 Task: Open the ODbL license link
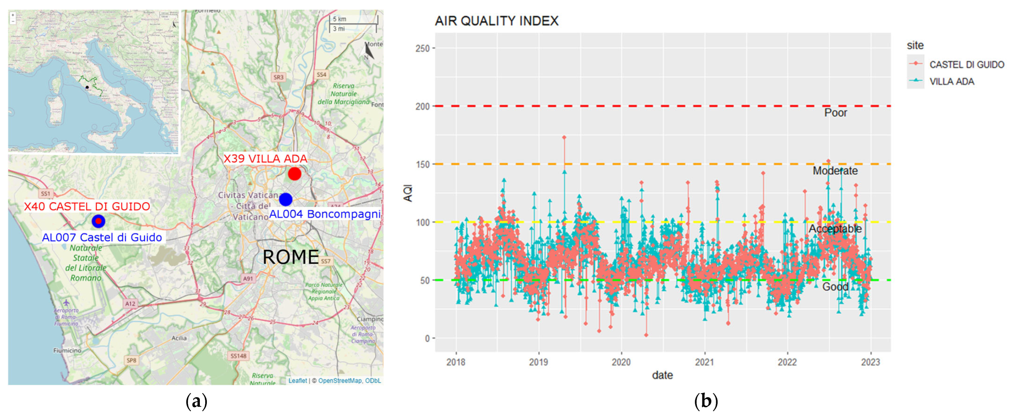point(373,380)
